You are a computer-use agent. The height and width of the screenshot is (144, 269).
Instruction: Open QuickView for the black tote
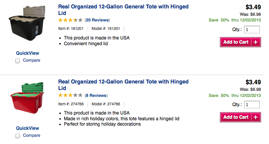(x=28, y=53)
